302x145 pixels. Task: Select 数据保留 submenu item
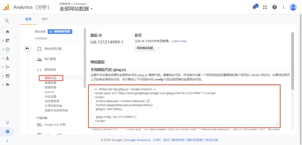[x=50, y=87]
